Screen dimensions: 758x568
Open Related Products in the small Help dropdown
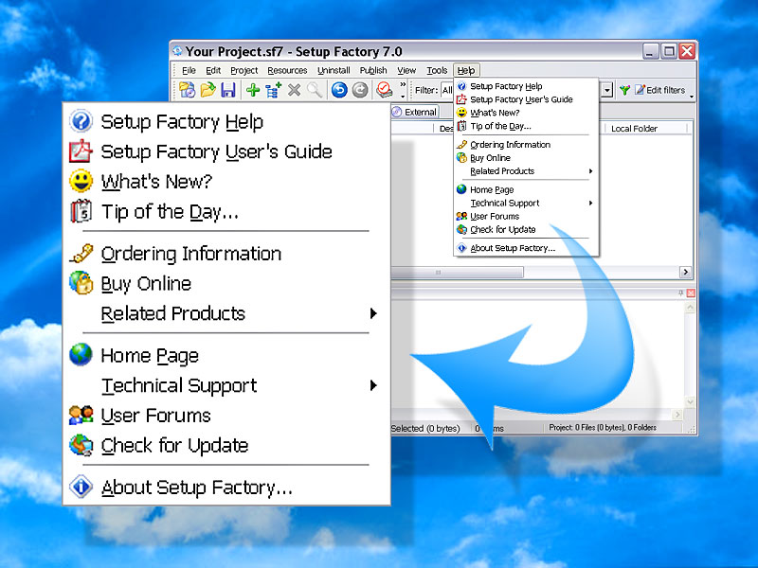click(x=527, y=171)
